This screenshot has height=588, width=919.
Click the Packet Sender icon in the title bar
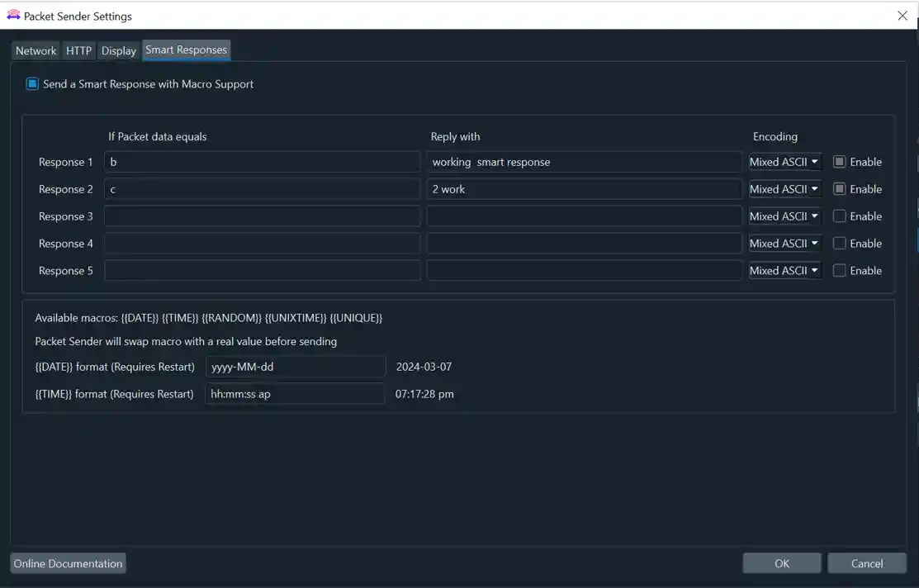point(15,15)
